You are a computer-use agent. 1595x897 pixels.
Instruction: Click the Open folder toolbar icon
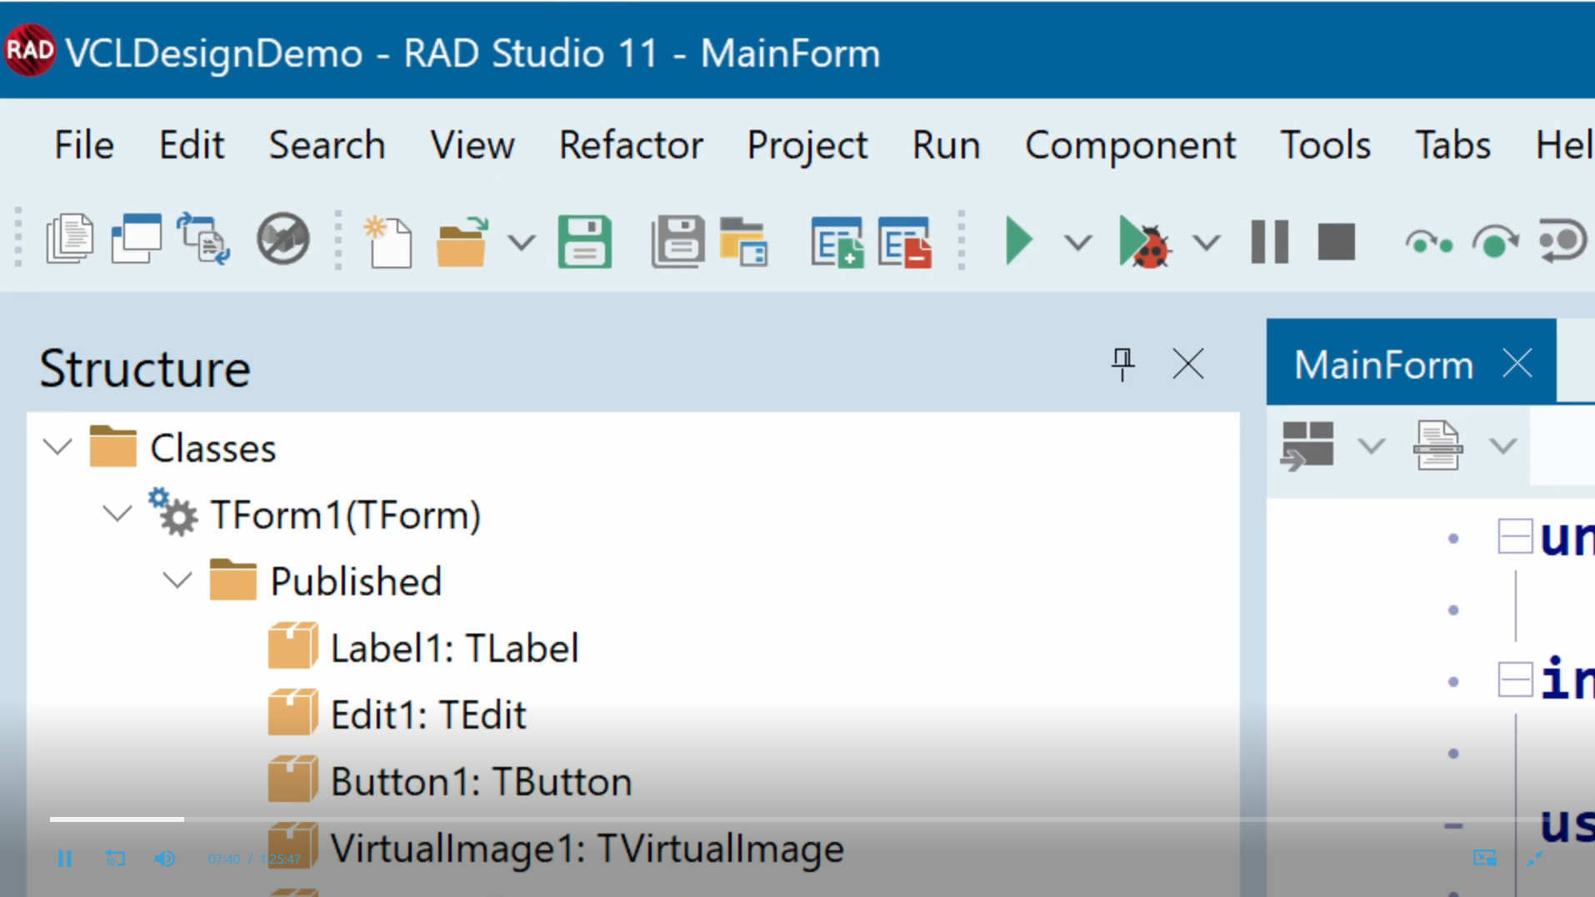(x=462, y=242)
